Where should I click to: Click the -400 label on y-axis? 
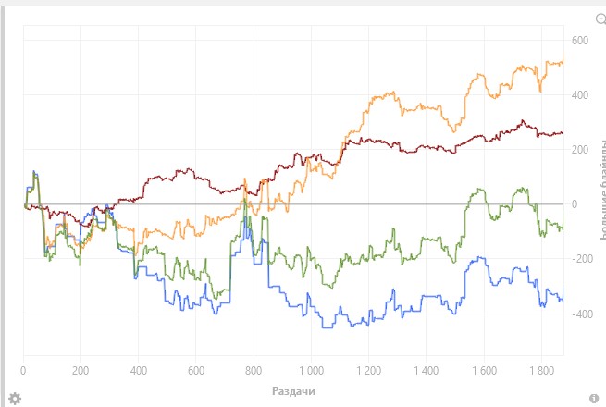coord(582,314)
